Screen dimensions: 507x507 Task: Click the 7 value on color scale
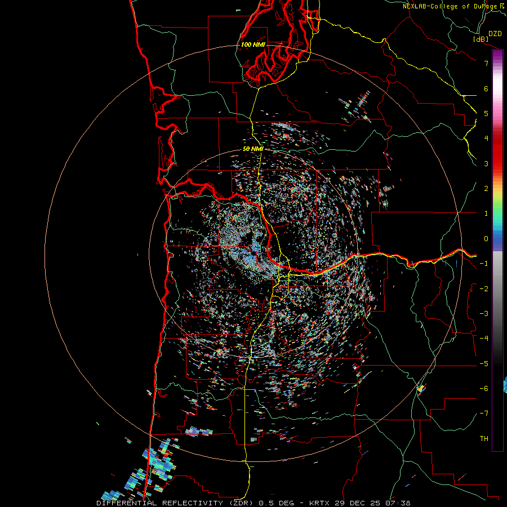coord(486,63)
